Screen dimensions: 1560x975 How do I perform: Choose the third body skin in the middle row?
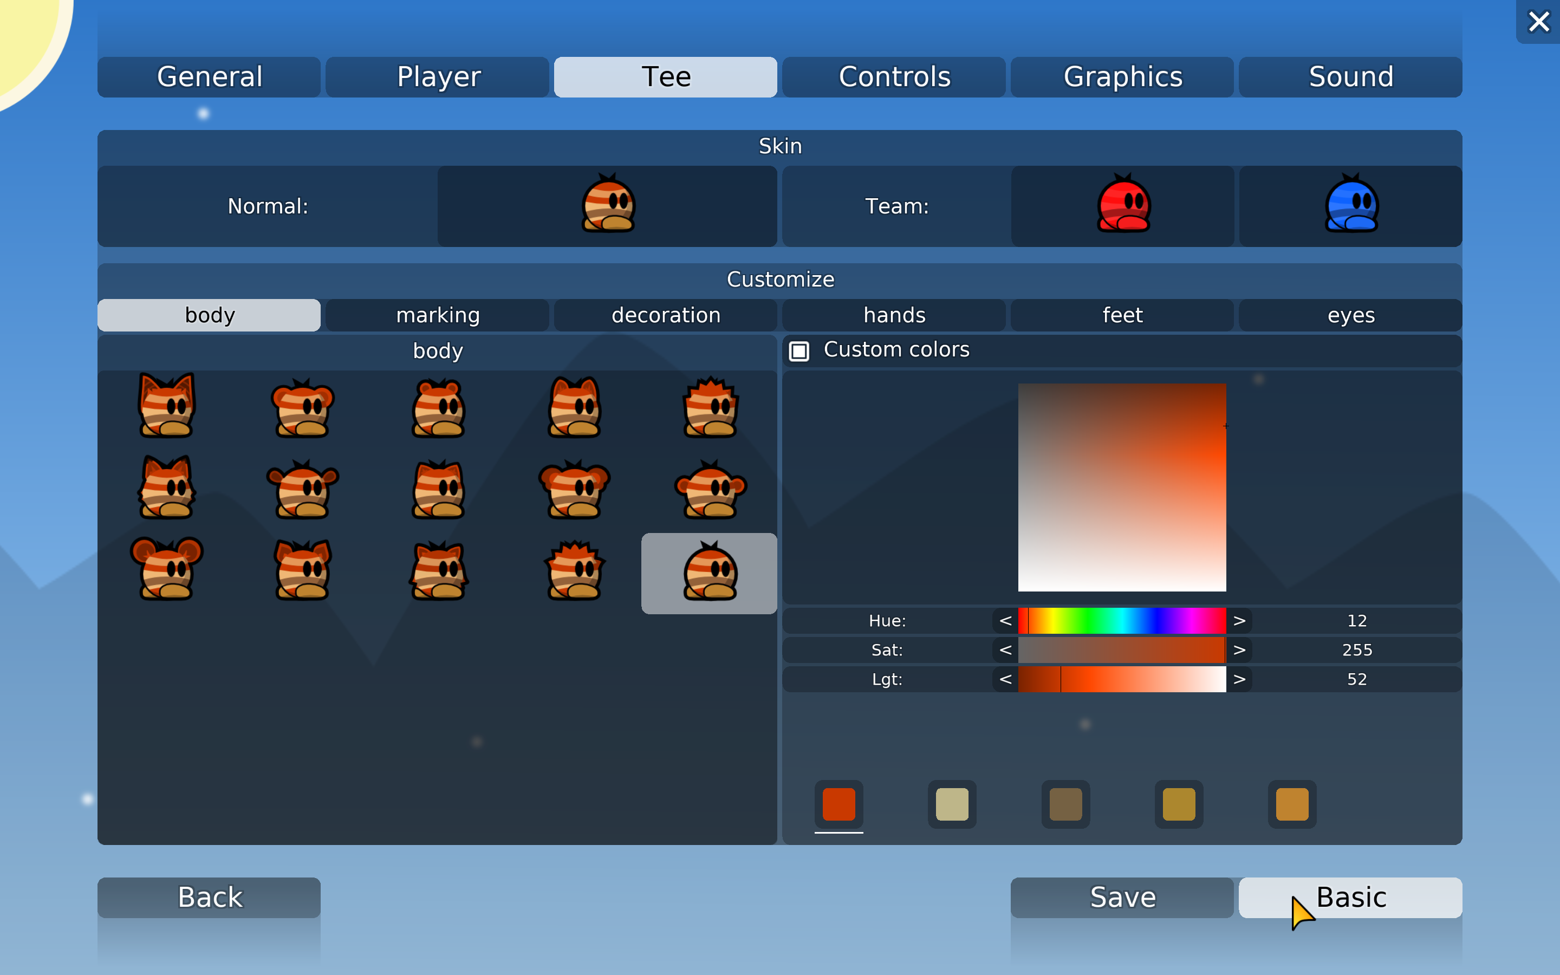click(438, 490)
